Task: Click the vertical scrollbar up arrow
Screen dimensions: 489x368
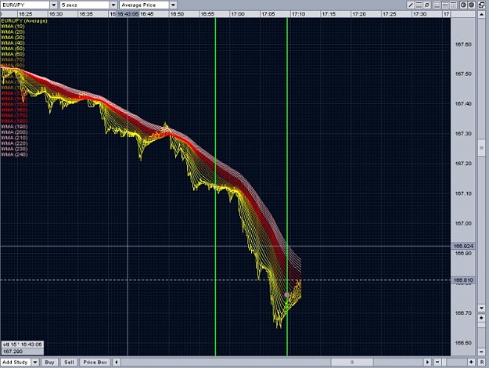Action: pyautogui.click(x=481, y=15)
